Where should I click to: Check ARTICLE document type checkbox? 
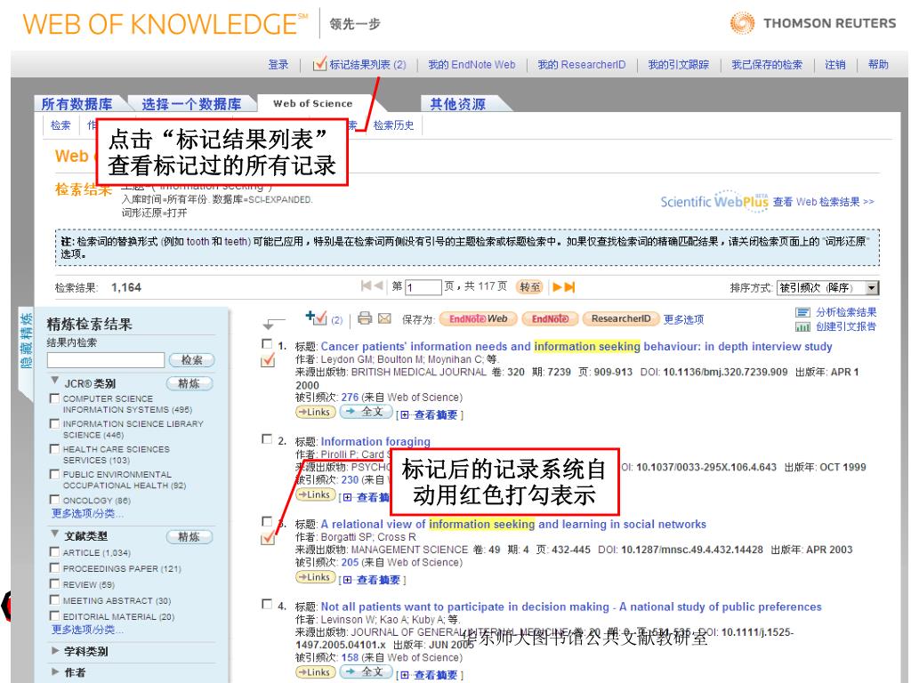coord(54,551)
